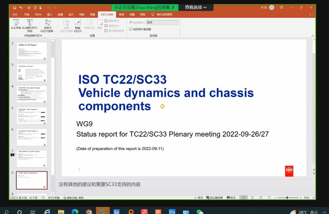Open reading view from status bar
This screenshot has width=329, height=214.
point(261,198)
